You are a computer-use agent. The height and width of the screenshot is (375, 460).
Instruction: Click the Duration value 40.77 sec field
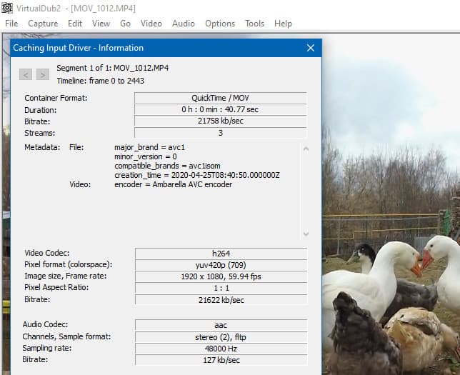[x=221, y=109]
